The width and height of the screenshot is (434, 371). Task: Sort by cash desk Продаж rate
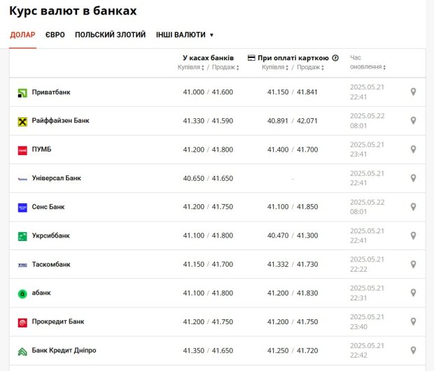[225, 67]
